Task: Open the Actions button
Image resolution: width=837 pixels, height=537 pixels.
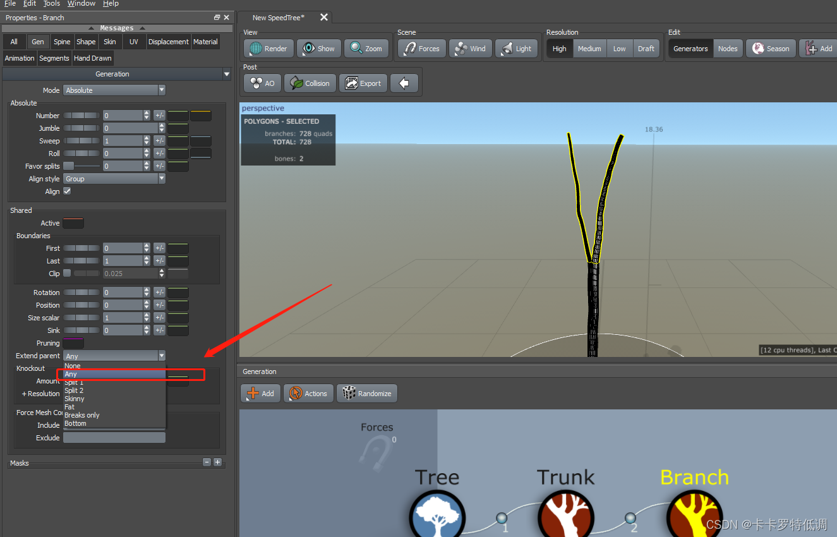Action: tap(308, 394)
